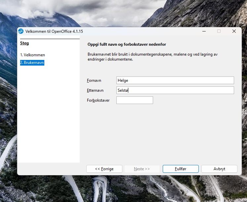The image size is (247, 202).
Task: Focus the Etternavn field containing Selstø
Action: [175, 90]
